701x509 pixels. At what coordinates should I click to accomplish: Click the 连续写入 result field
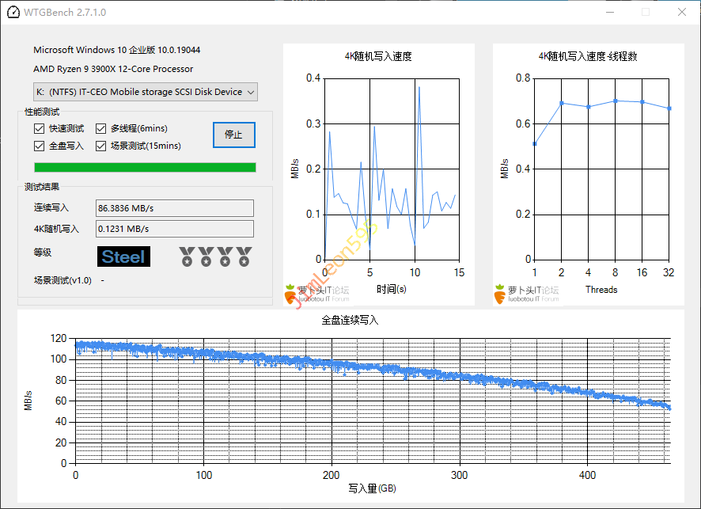[x=174, y=208]
